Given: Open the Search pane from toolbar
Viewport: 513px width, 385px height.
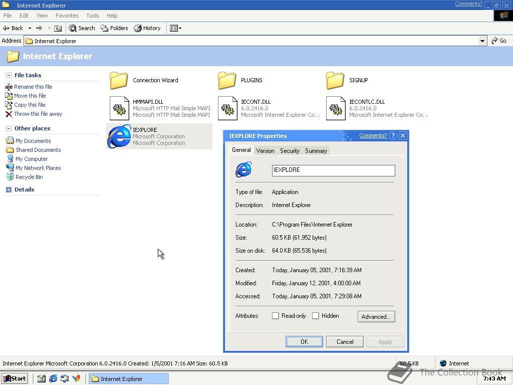Looking at the screenshot, I should 82,28.
